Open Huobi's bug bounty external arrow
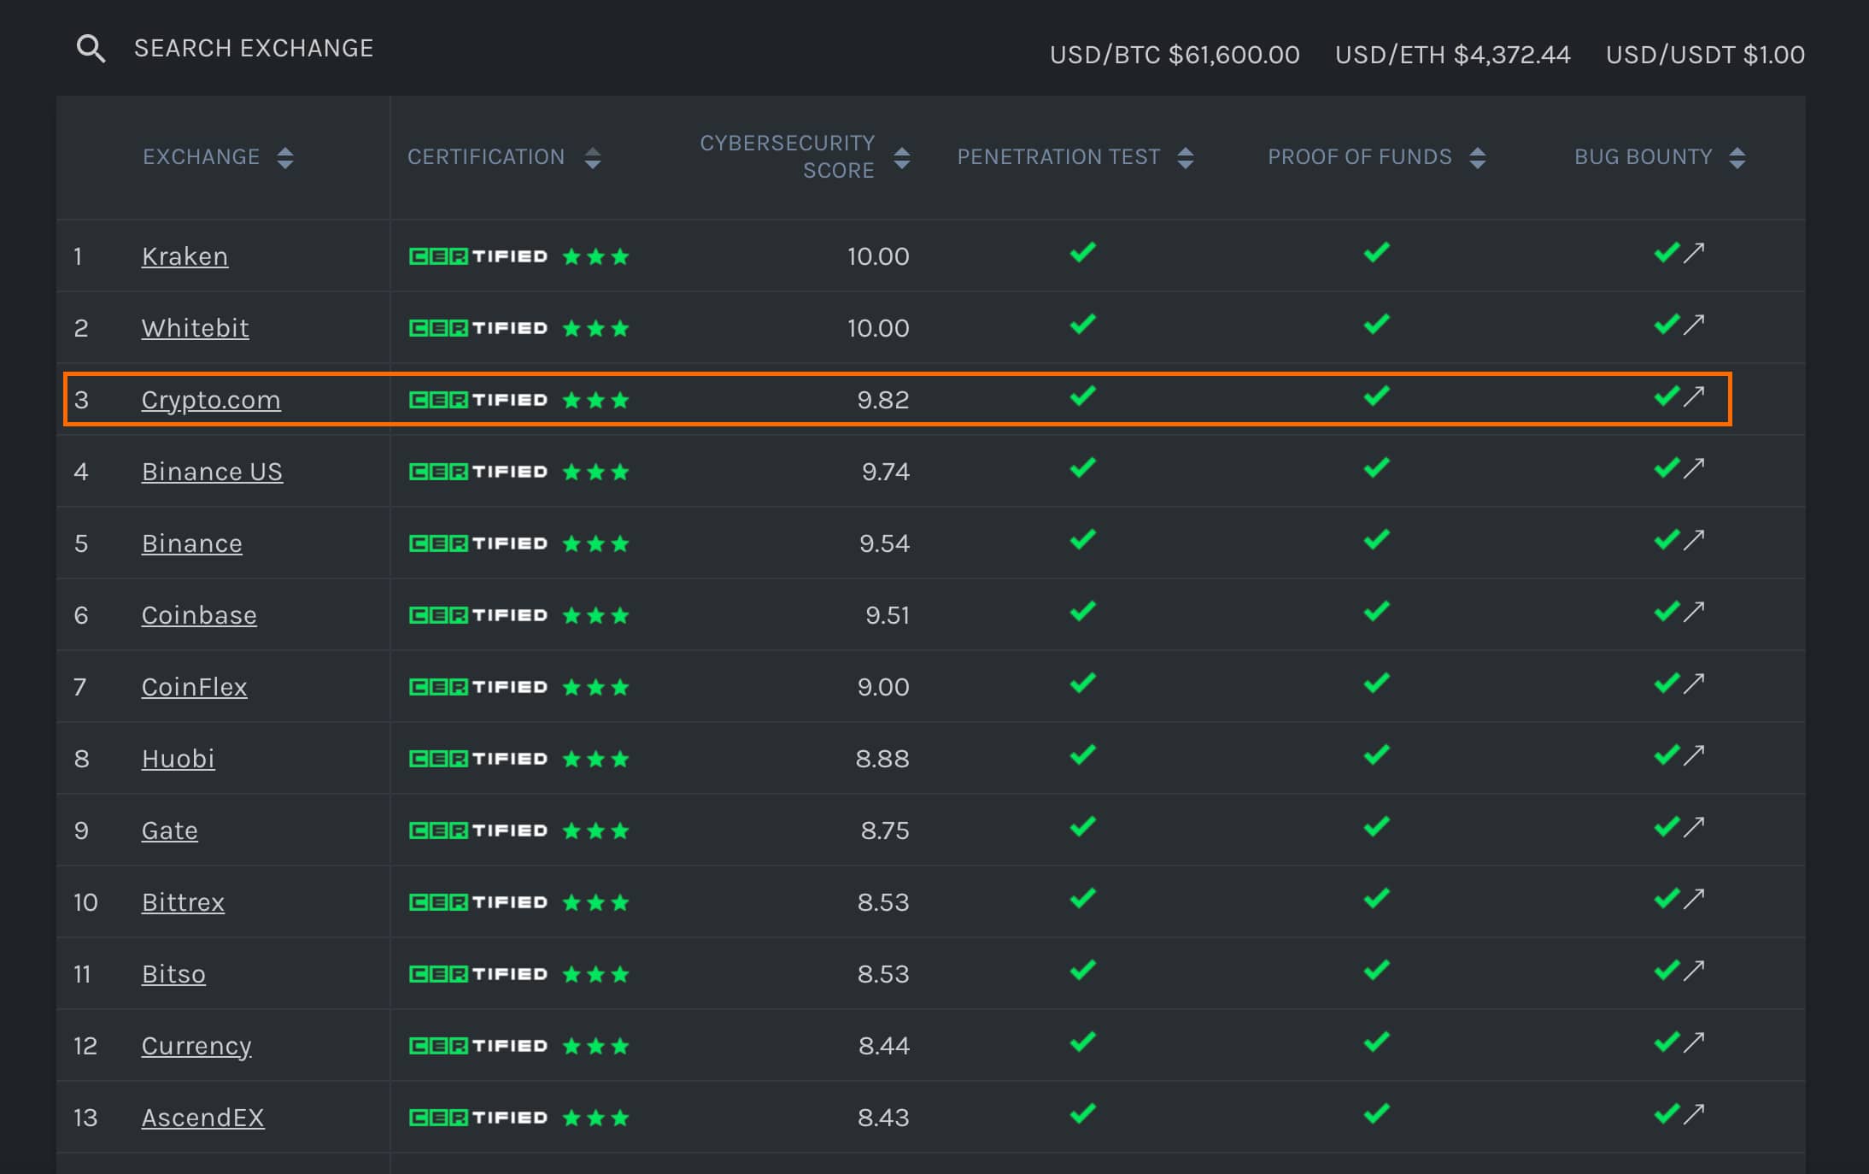The height and width of the screenshot is (1174, 1869). [1694, 755]
